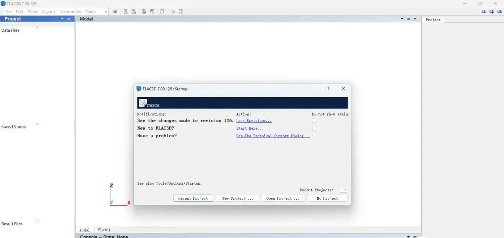
Task: Close the Model pane using its X
Action: (415, 19)
